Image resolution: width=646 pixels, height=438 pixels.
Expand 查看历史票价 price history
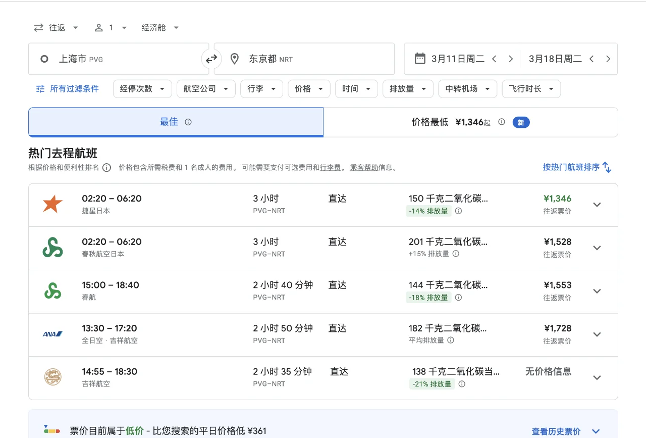tap(556, 431)
